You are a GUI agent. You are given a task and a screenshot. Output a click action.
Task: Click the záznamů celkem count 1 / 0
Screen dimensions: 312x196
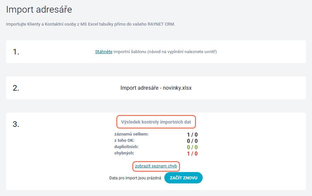(x=192, y=135)
